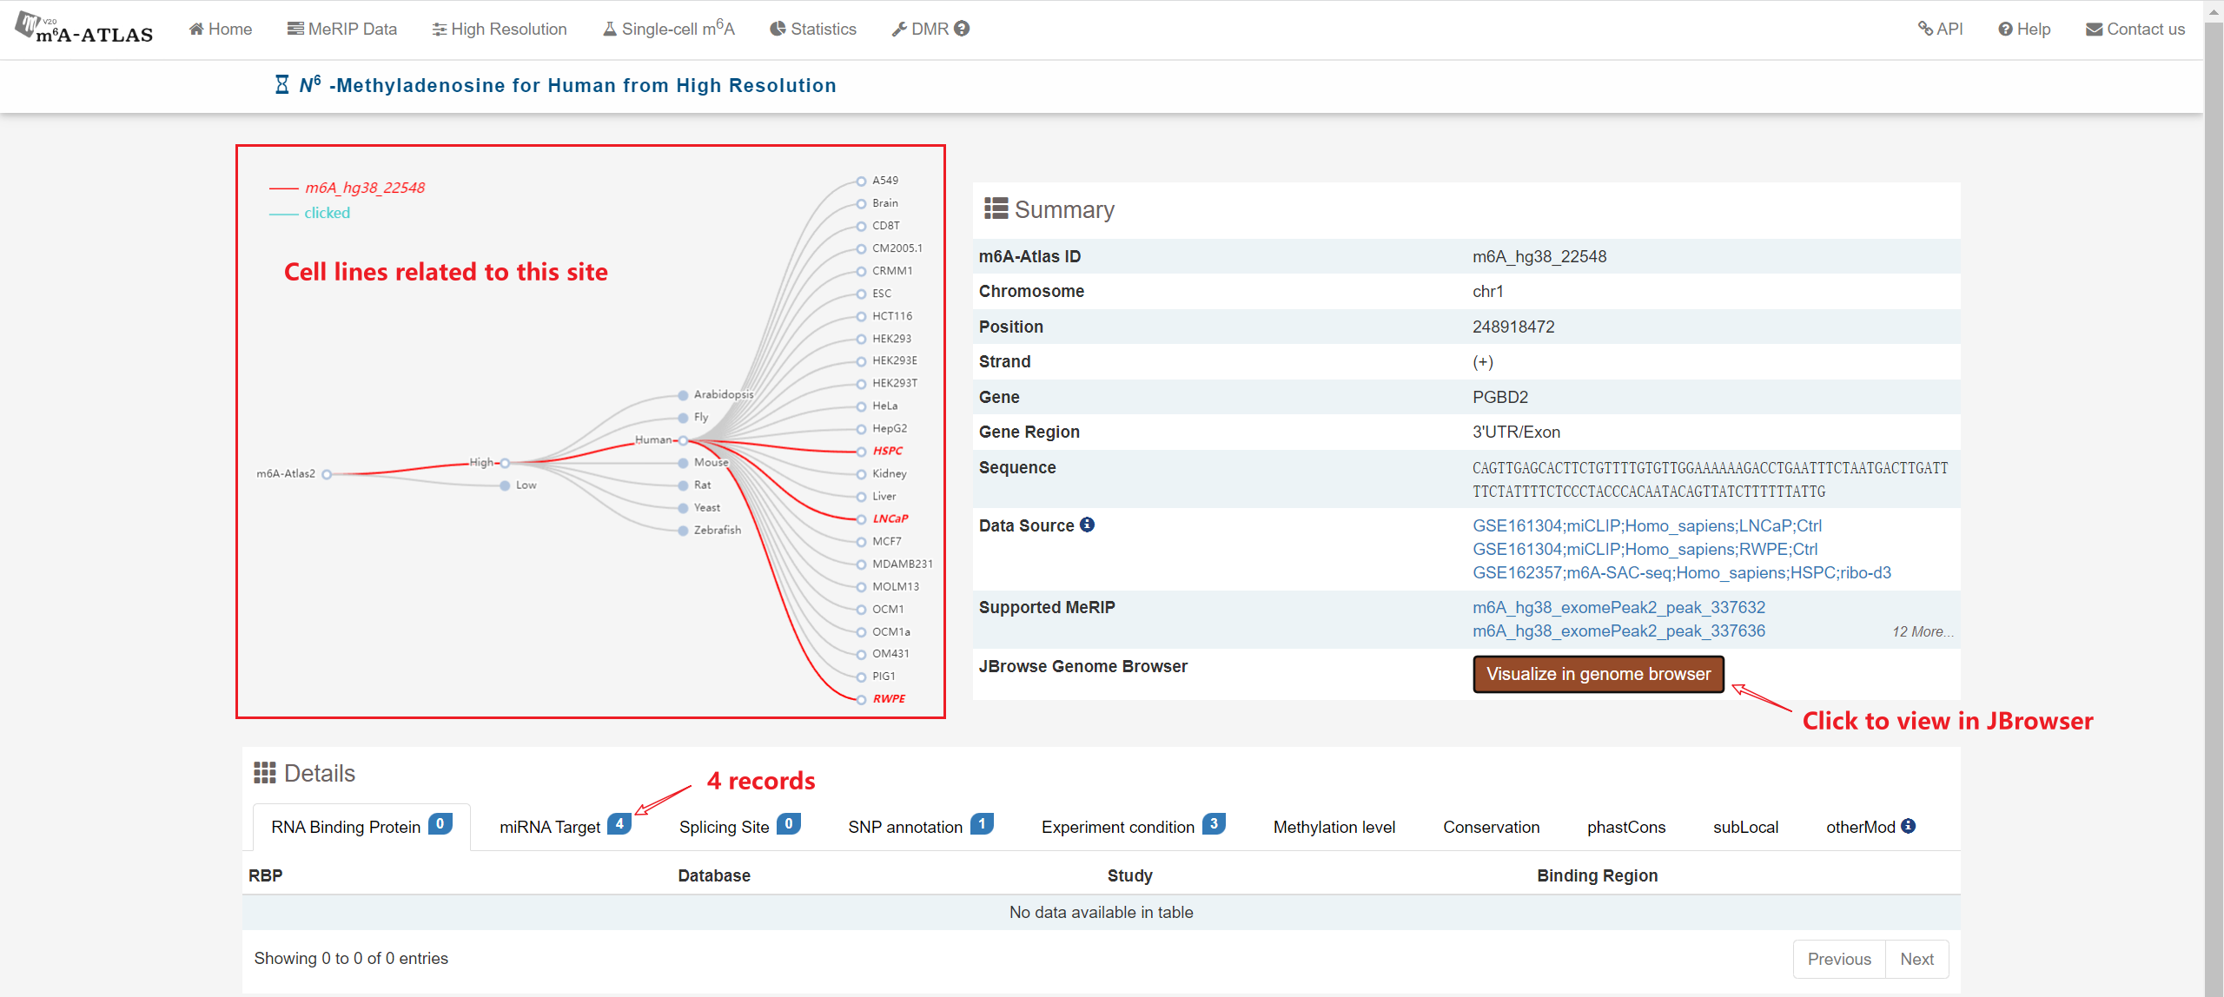The image size is (2224, 997).
Task: Open the Help page link
Action: pos(2024,29)
